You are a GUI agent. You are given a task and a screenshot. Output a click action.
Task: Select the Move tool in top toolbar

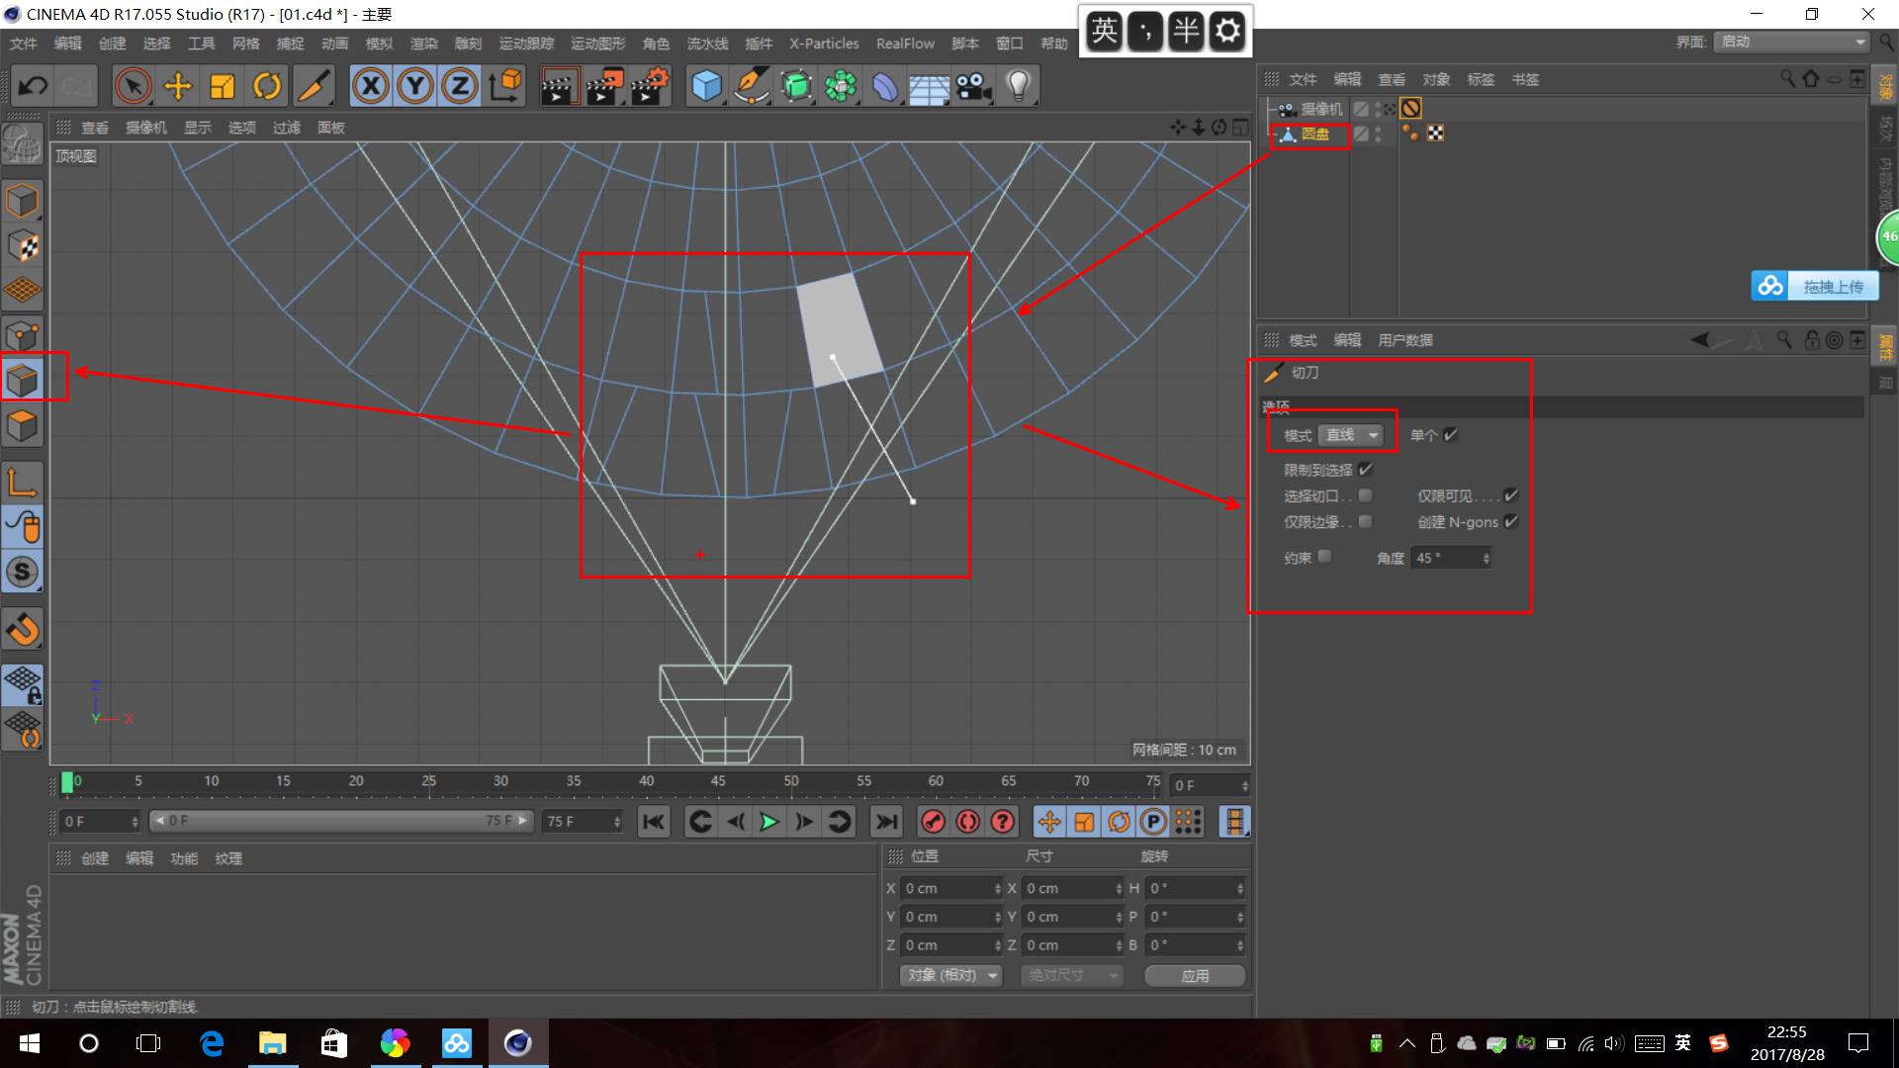tap(178, 87)
